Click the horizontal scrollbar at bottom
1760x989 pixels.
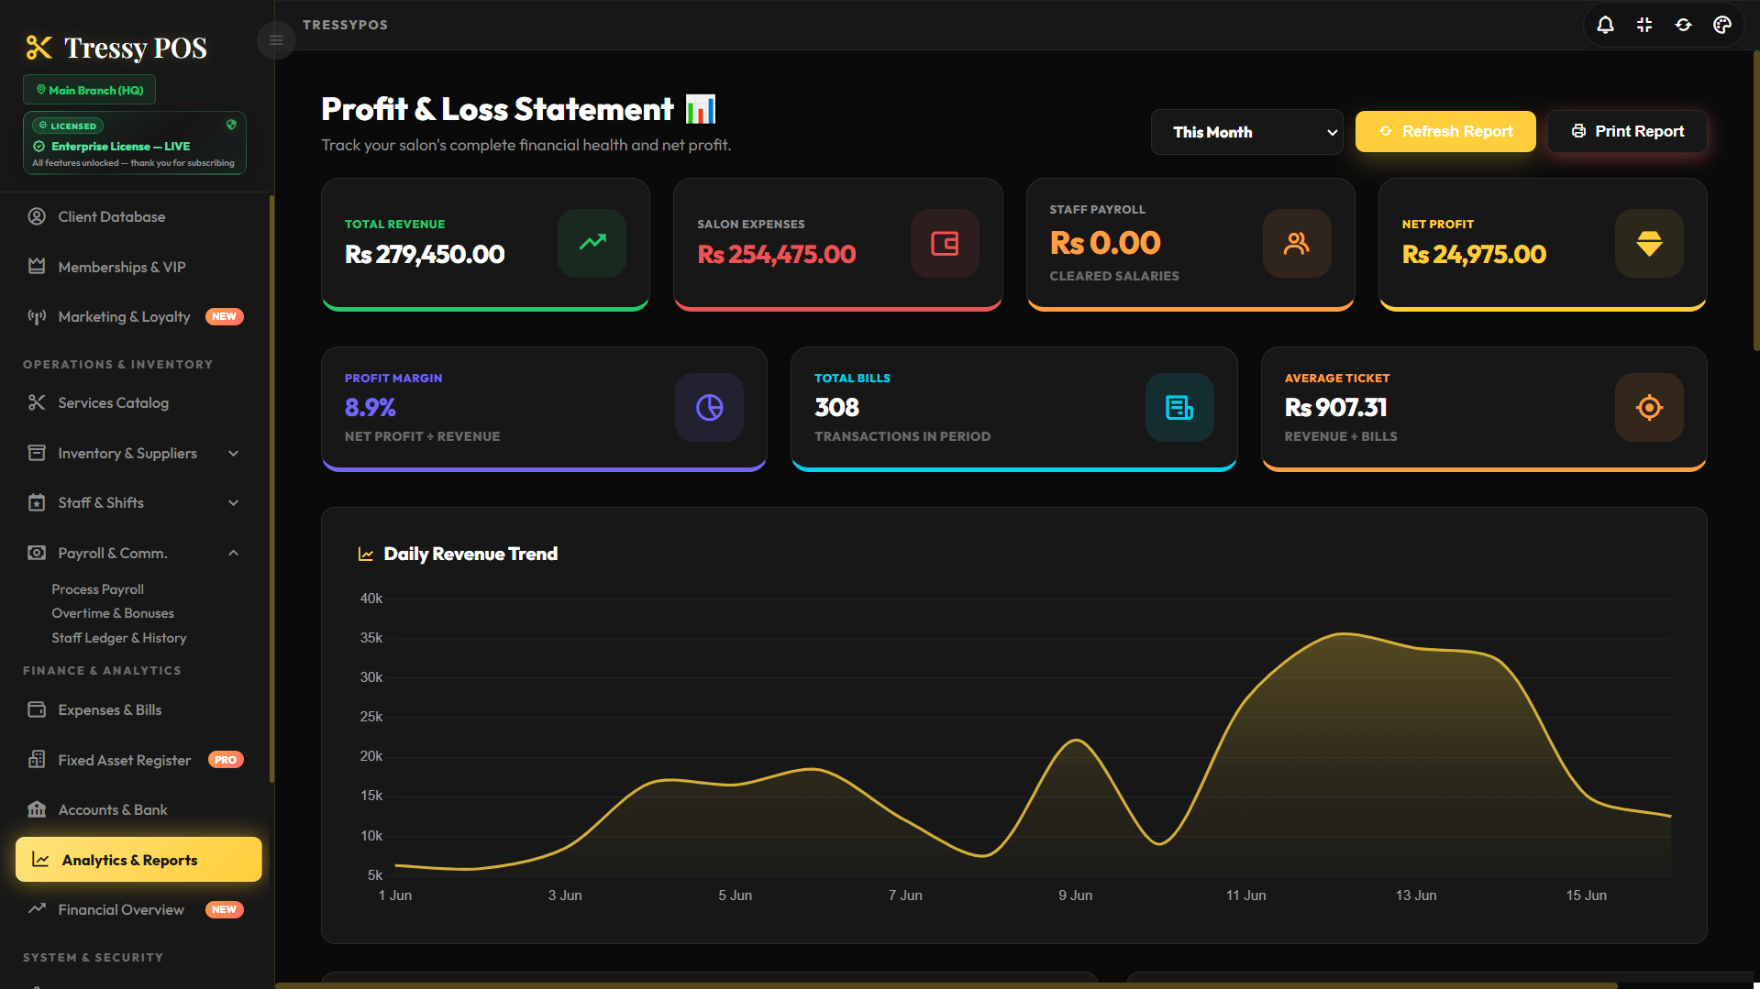(946, 985)
